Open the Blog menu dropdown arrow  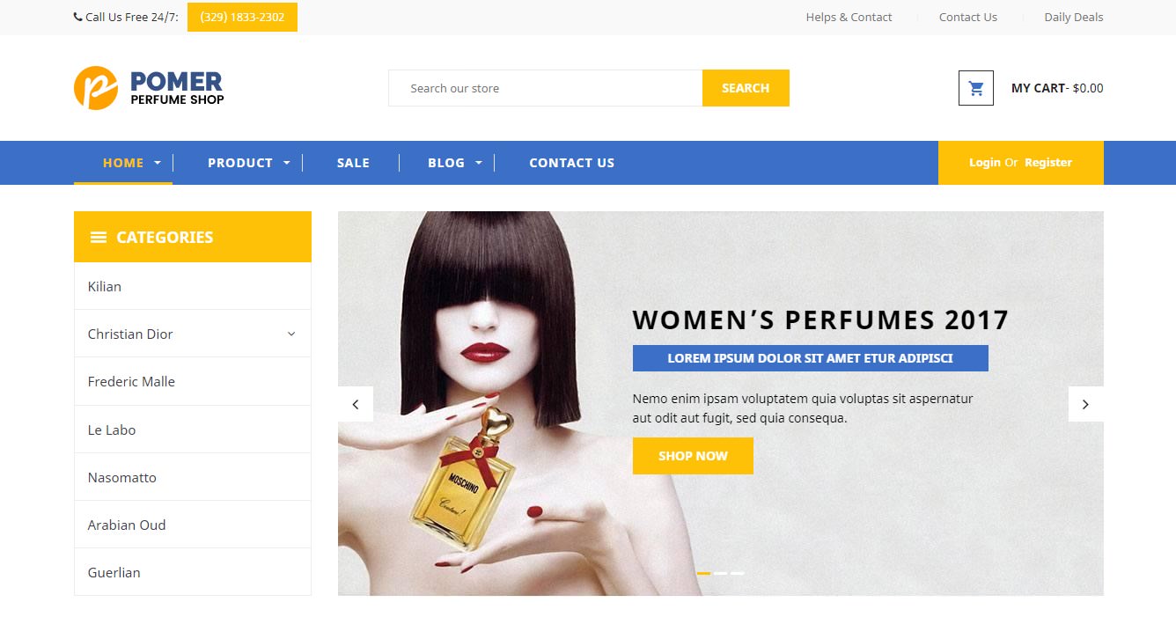pyautogui.click(x=479, y=163)
